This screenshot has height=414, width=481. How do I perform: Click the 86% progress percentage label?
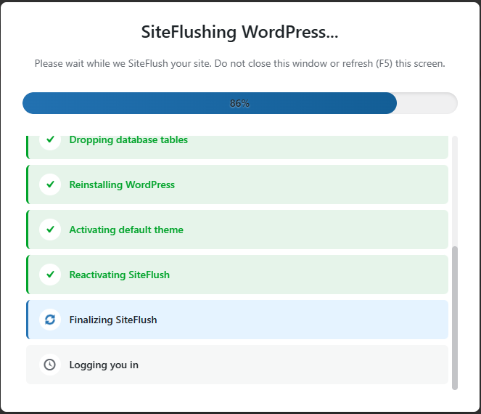239,103
